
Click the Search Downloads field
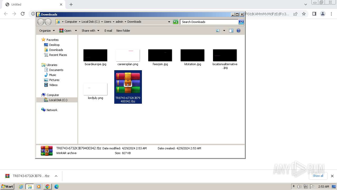[209, 22]
